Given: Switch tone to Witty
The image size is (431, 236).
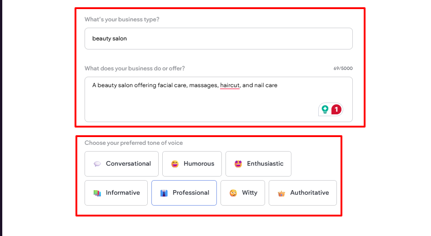Looking at the screenshot, I should click(x=243, y=193).
